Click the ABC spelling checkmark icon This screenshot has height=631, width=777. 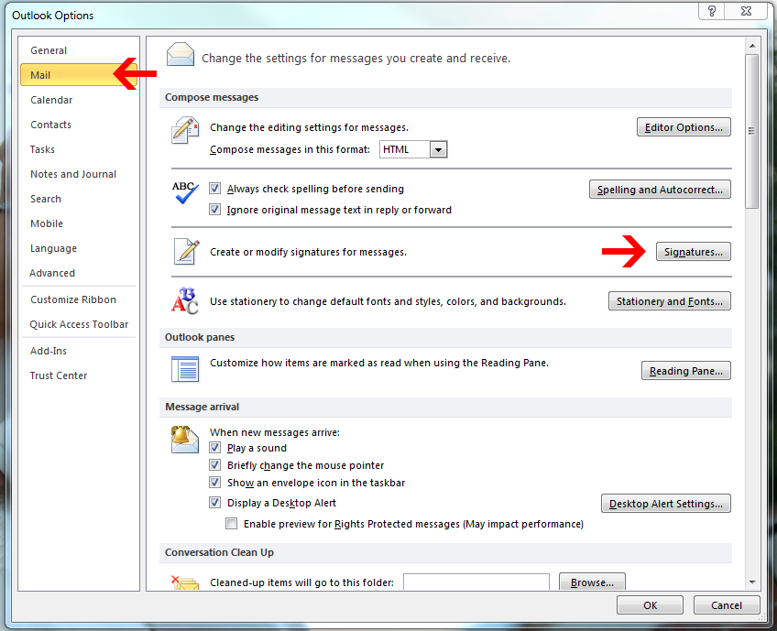pyautogui.click(x=185, y=192)
